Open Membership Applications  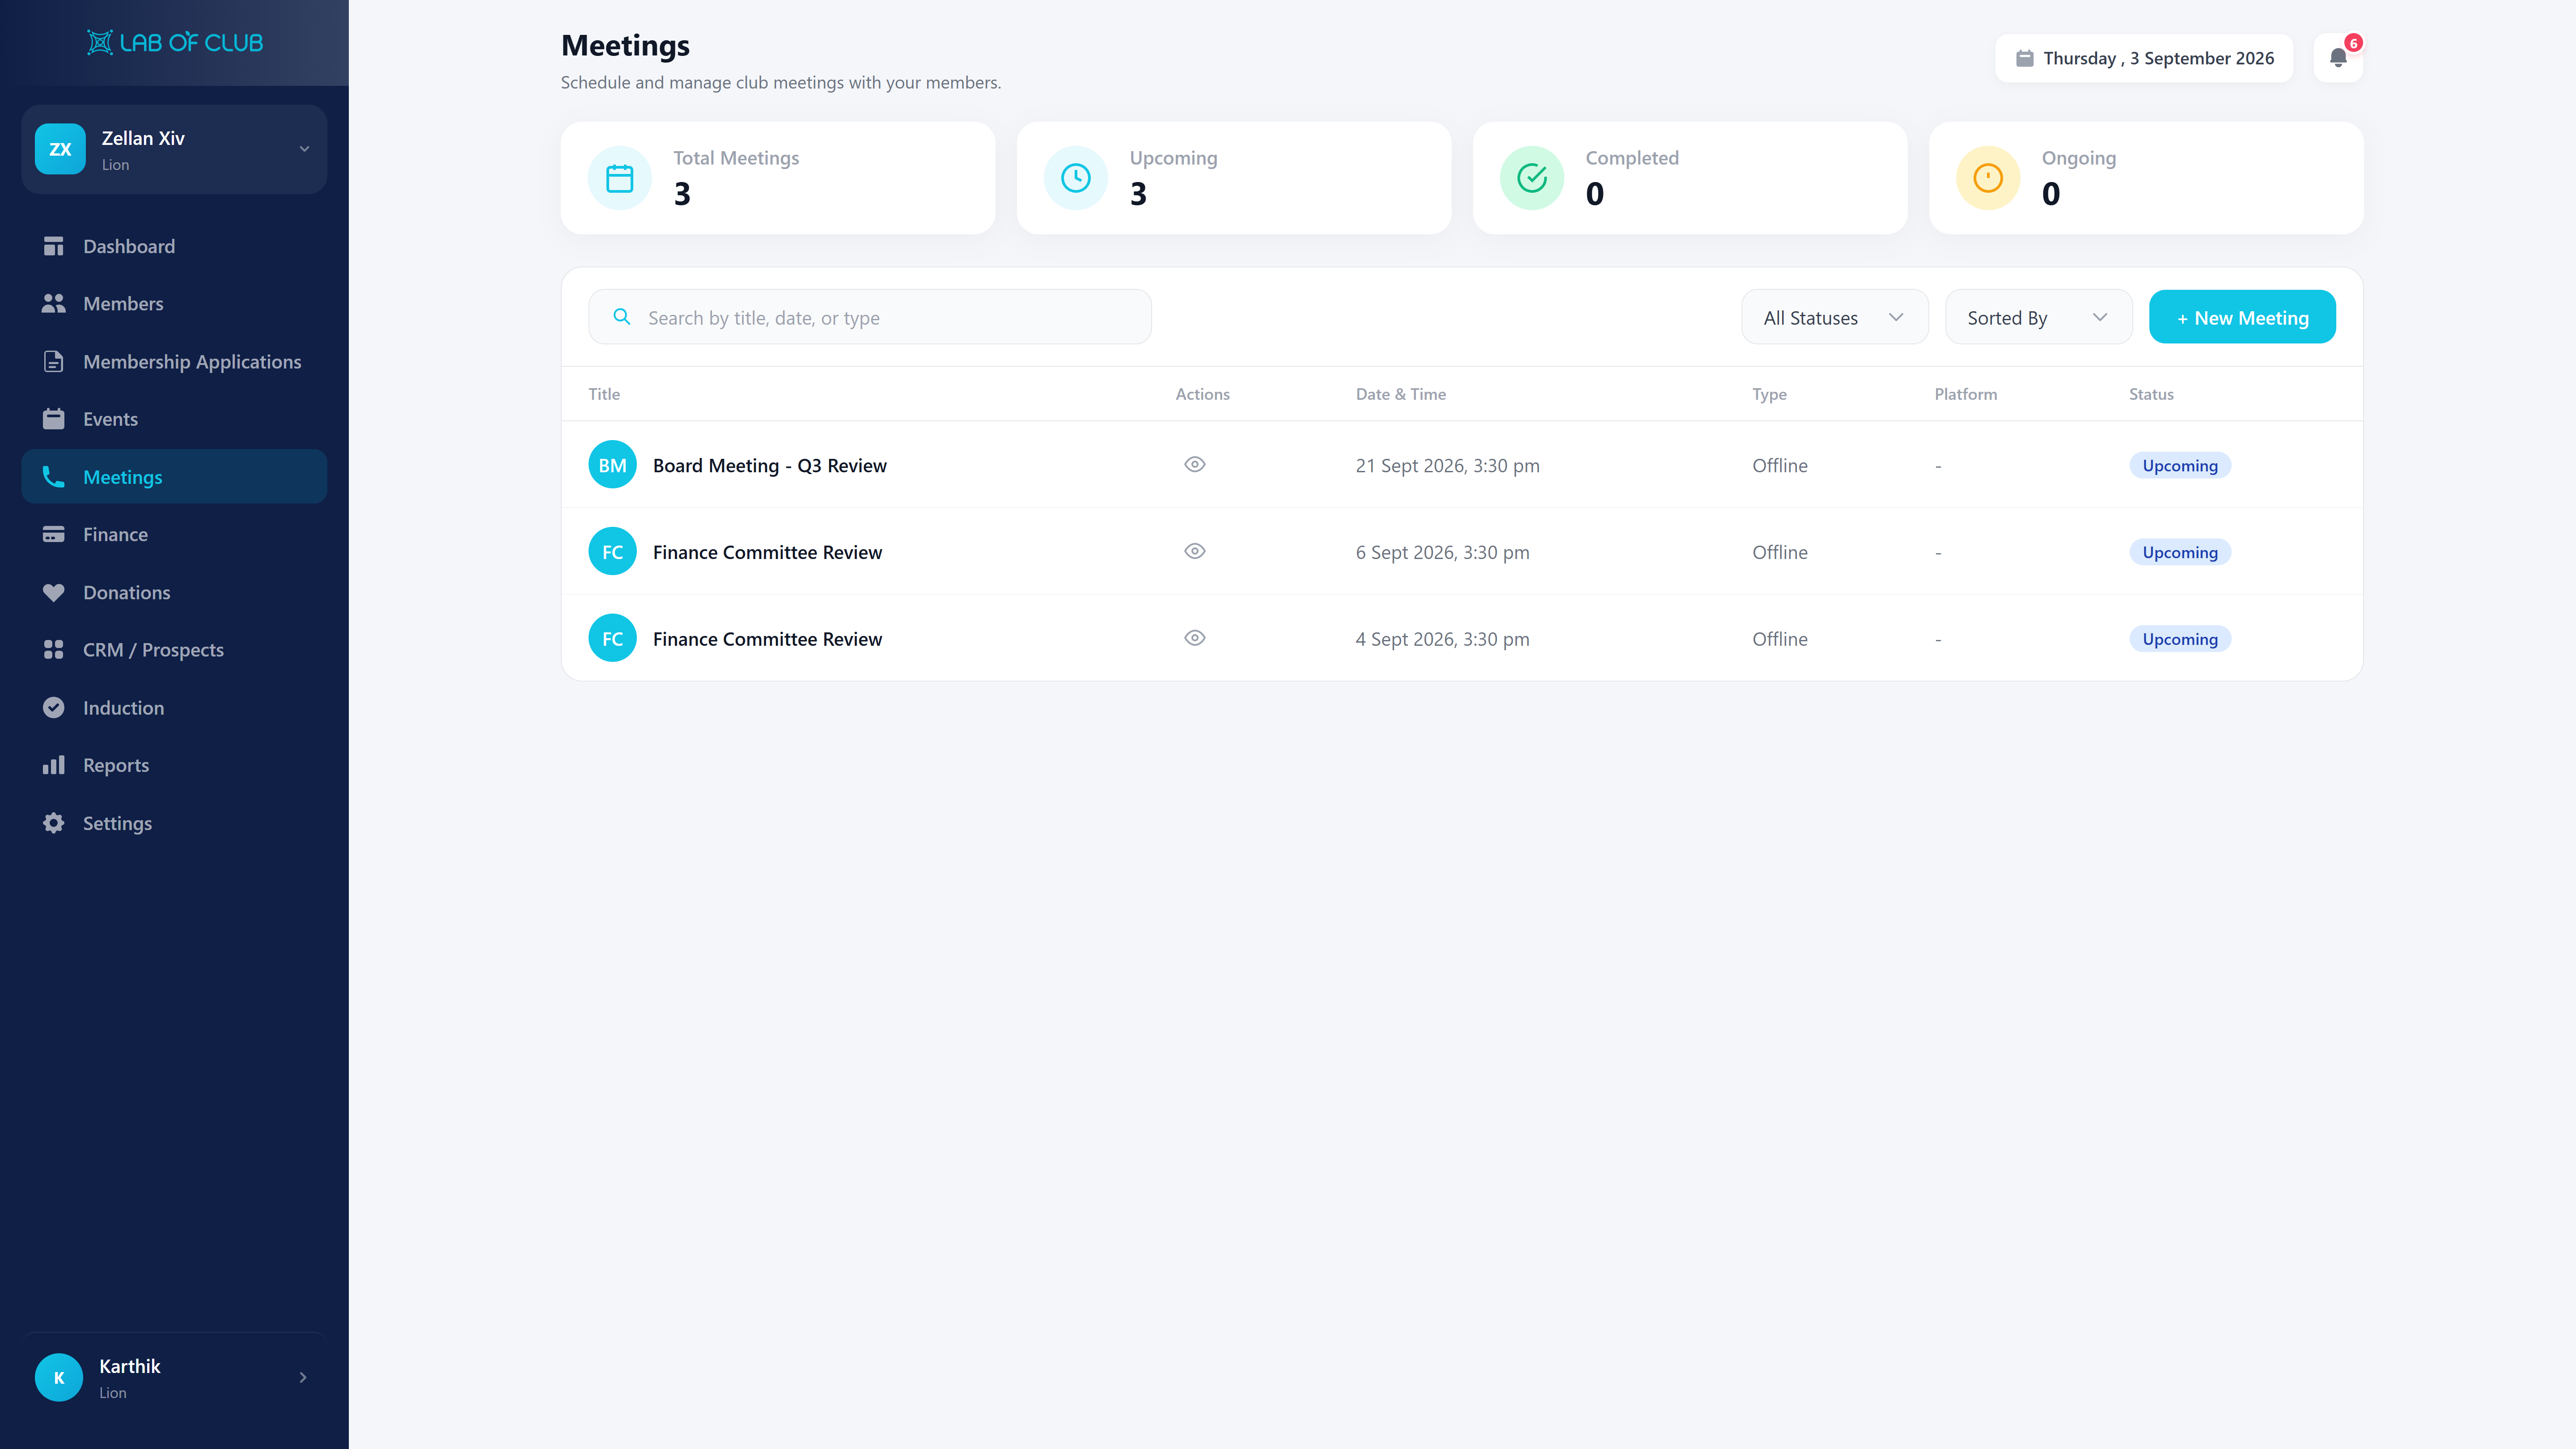(174, 362)
